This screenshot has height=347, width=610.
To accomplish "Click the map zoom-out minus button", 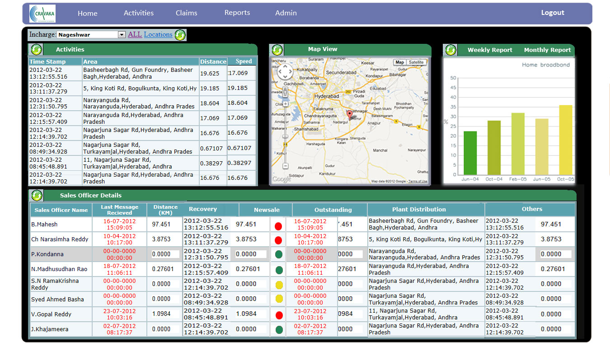I will coord(285,166).
